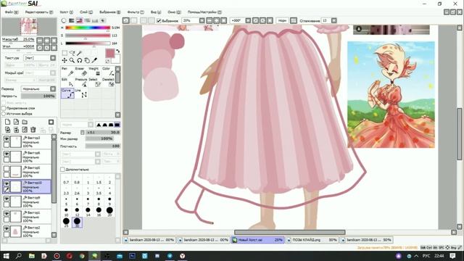Create a new vector linework layer
The image size is (464, 261).
tap(16, 122)
